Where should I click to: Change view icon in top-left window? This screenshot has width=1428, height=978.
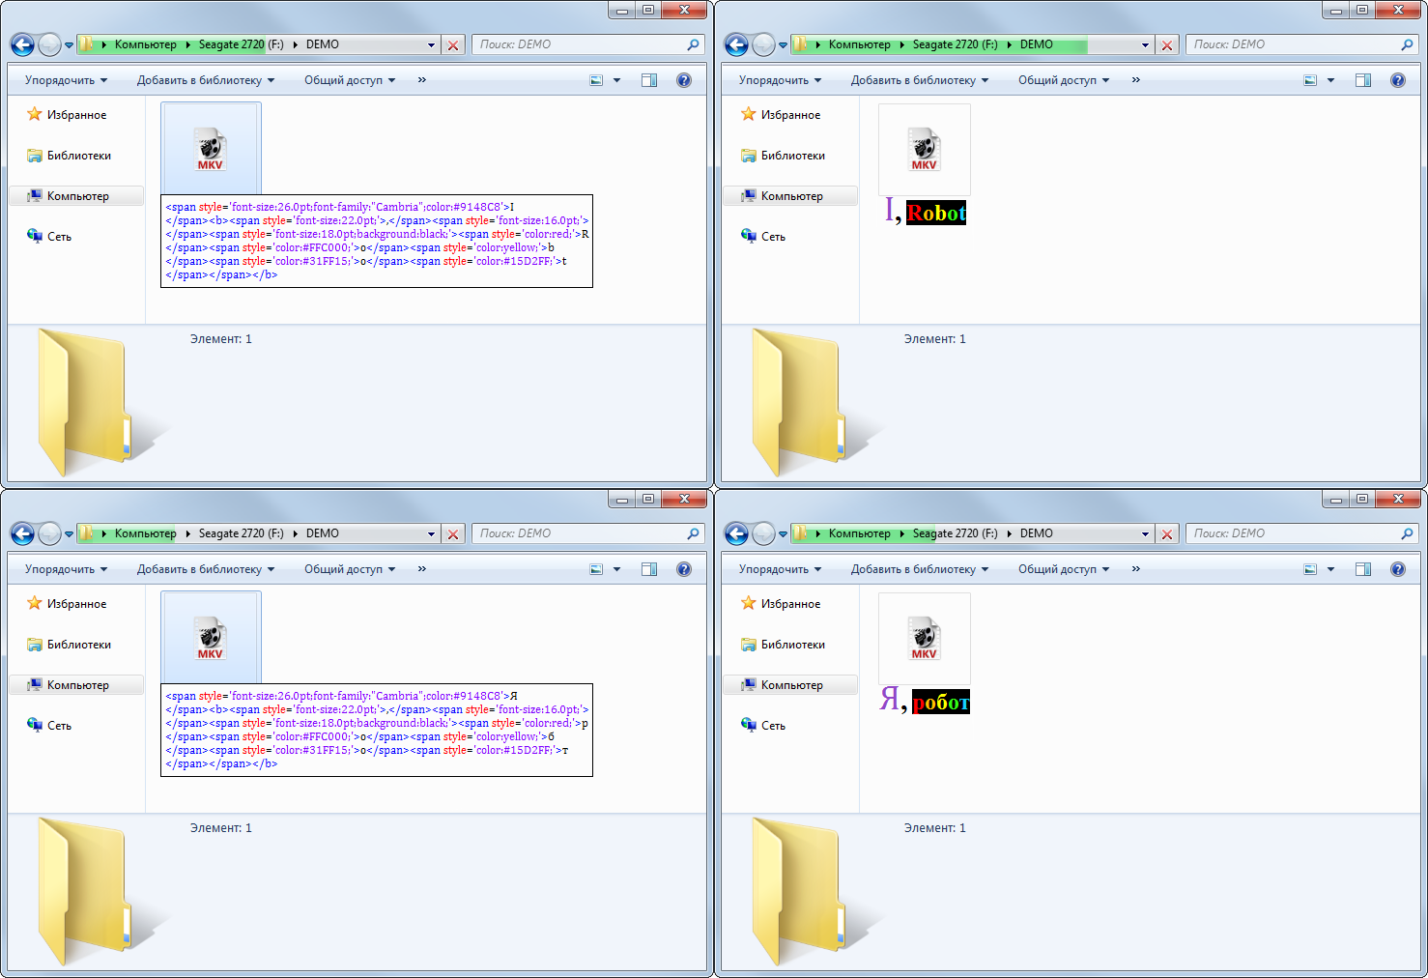(x=596, y=80)
